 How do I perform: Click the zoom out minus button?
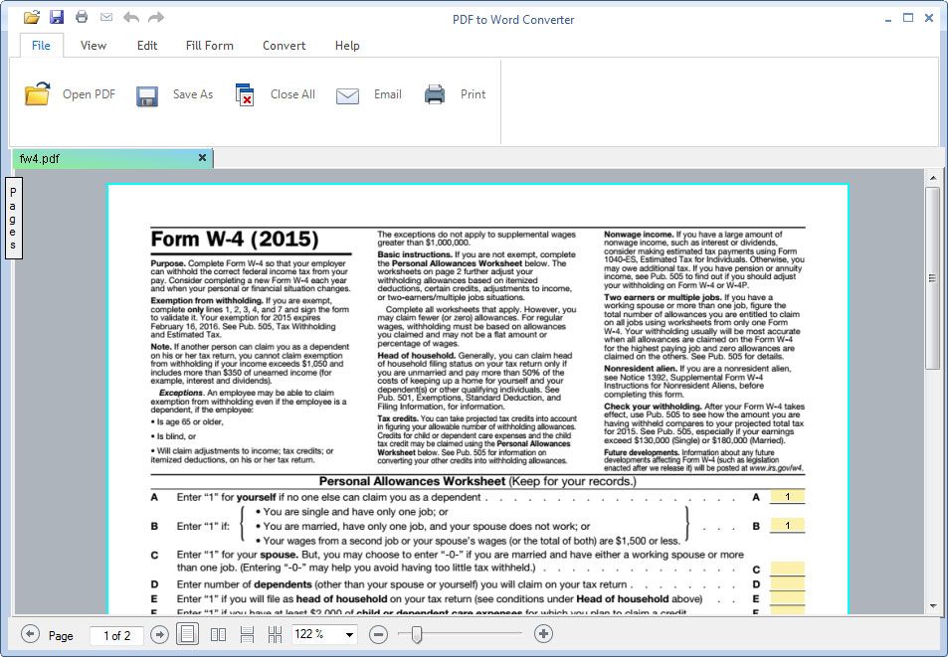[378, 634]
